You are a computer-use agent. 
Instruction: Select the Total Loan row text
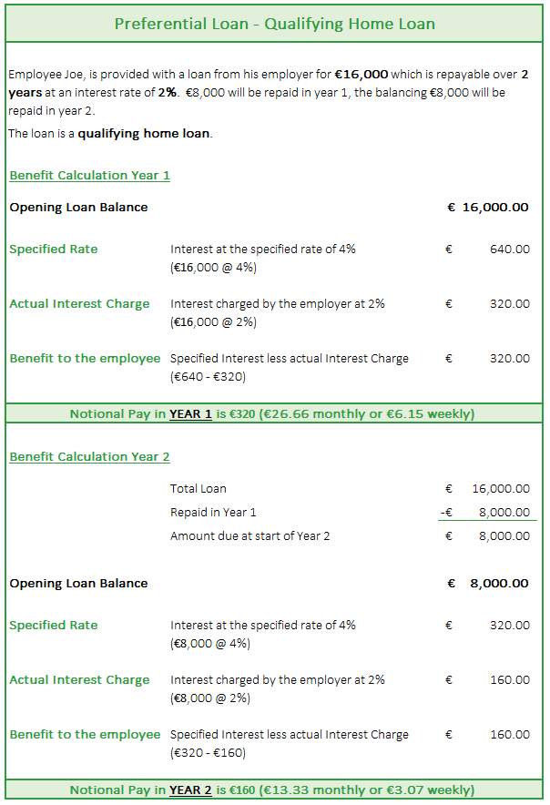click(199, 489)
